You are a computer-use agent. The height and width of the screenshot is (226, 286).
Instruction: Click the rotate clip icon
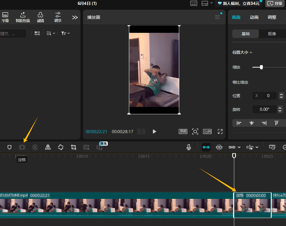pos(61,147)
